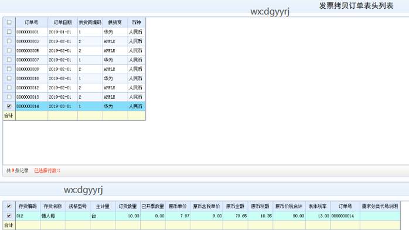The width and height of the screenshot is (409, 230).
Task: Click the 需求分类代号说明 column header
Action: 380,206
